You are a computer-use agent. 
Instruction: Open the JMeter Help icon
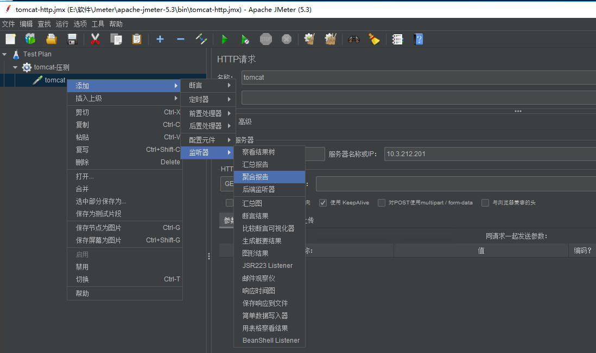tap(417, 39)
